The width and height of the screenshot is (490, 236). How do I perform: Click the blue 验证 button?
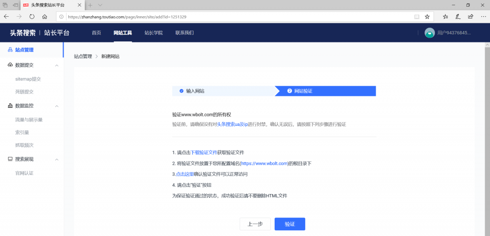(x=290, y=224)
